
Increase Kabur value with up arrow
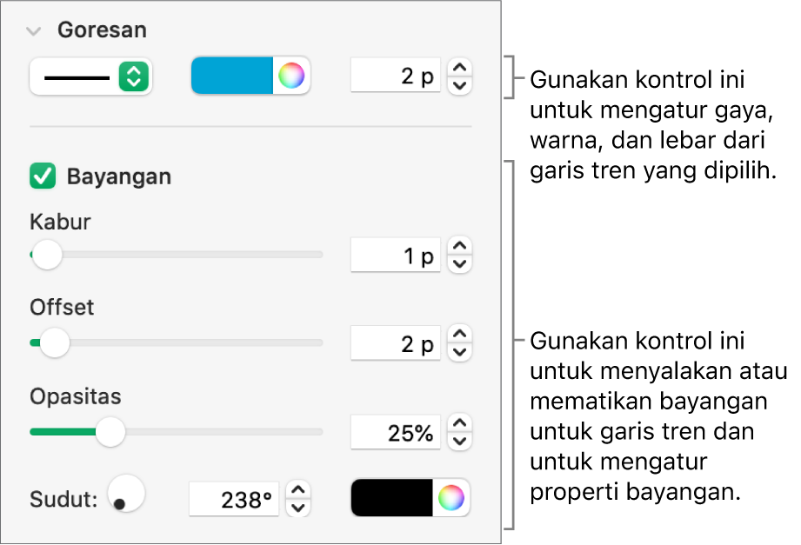tap(461, 246)
